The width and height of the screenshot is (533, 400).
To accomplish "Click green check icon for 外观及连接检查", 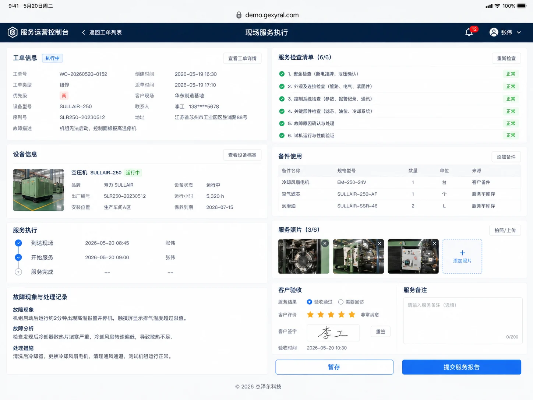I will [x=282, y=87].
